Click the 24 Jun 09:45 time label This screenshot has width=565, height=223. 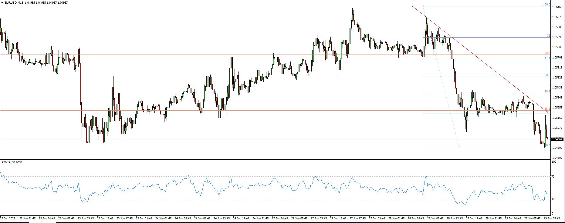[202, 218]
